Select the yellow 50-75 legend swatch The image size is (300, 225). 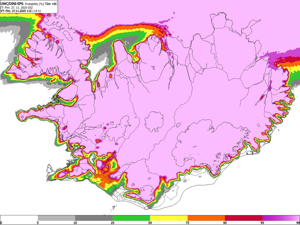[x=169, y=218]
